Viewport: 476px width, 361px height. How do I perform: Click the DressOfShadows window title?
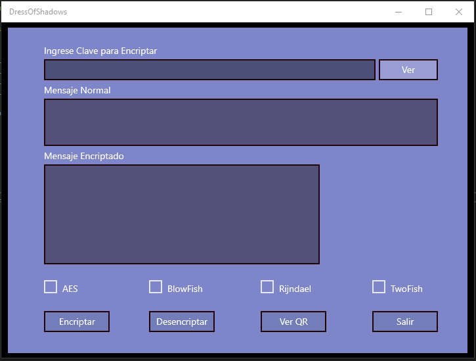click(38, 12)
